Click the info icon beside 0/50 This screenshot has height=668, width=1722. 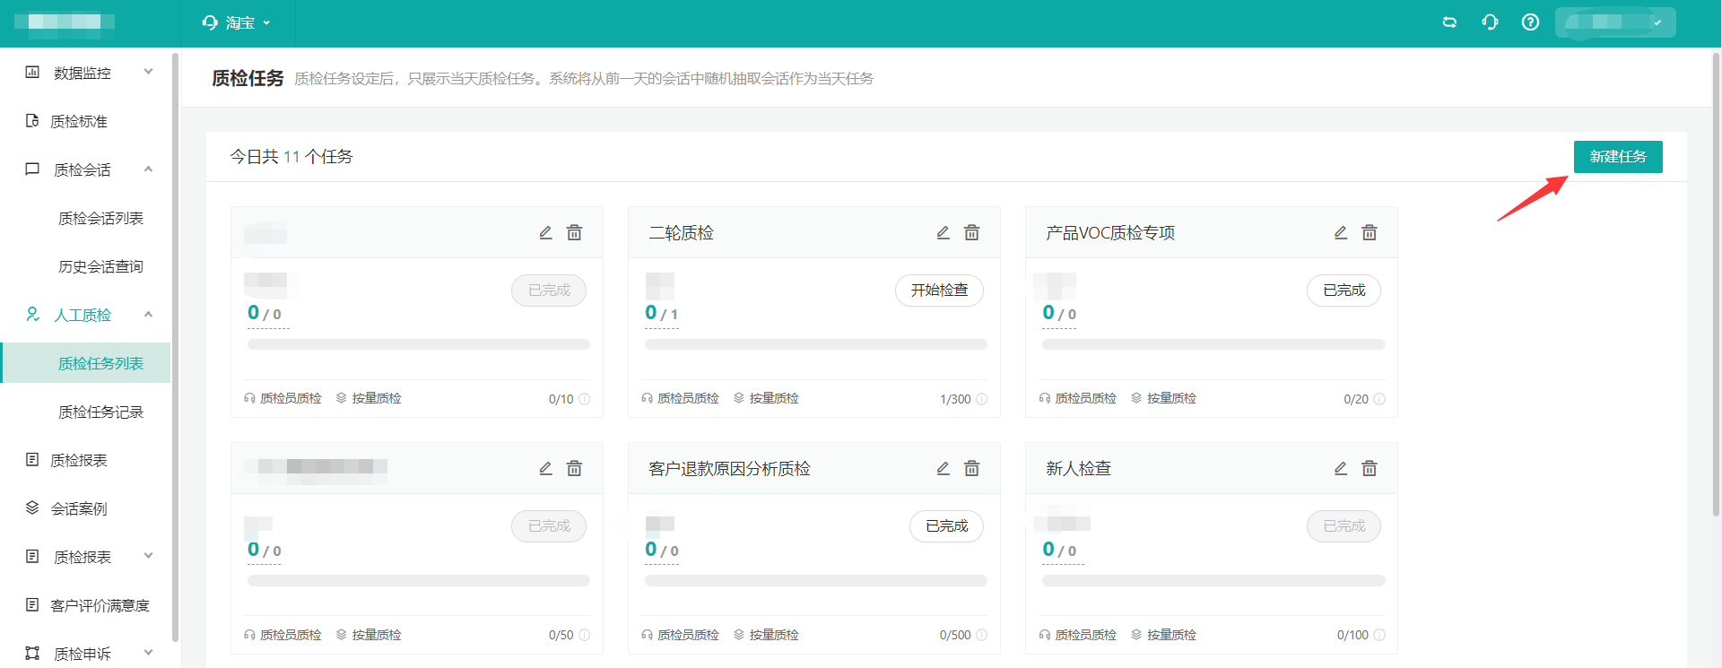point(584,635)
